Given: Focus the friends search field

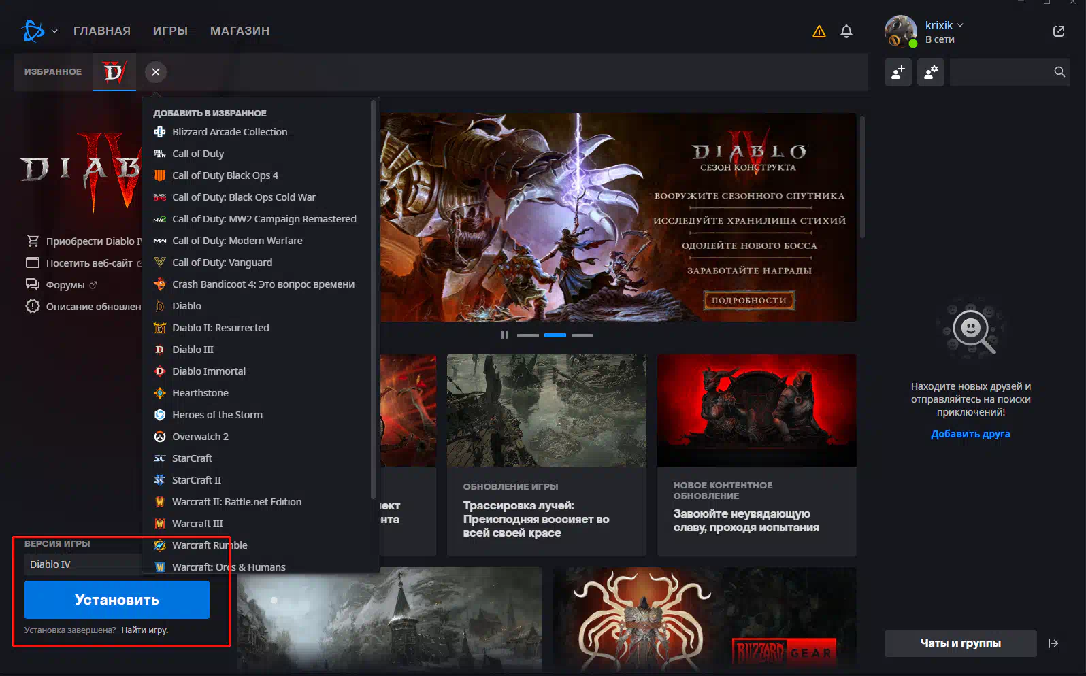Looking at the screenshot, I should tap(1010, 72).
